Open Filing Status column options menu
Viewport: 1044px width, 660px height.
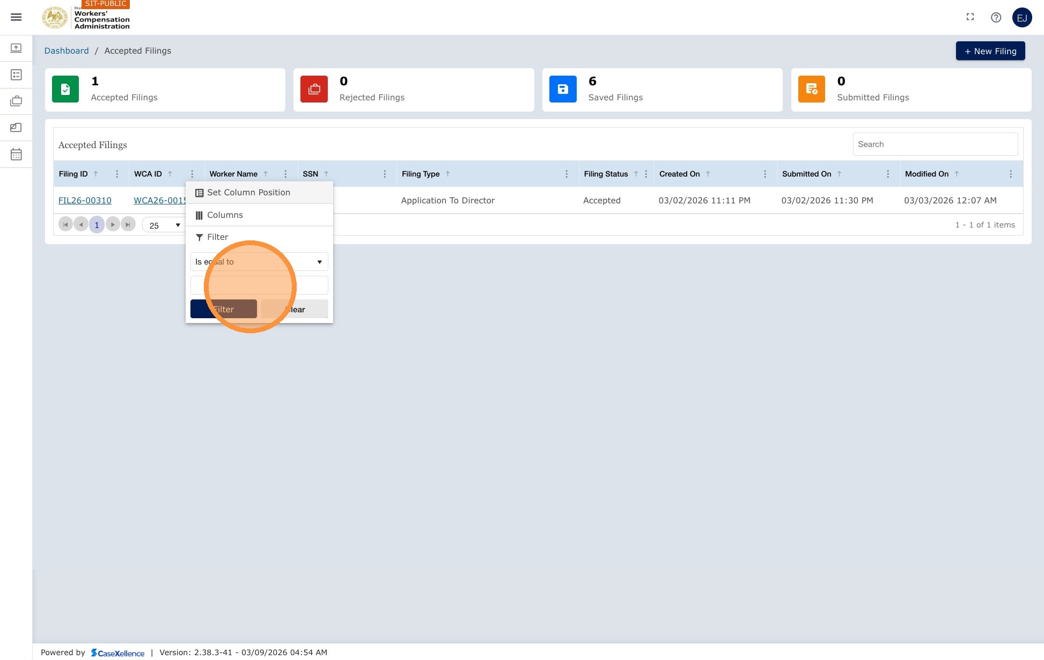click(x=646, y=174)
